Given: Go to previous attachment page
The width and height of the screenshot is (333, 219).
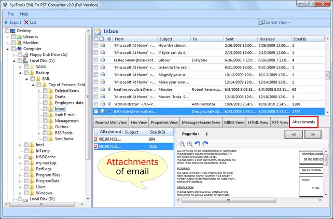Looking at the screenshot, I should [x=294, y=134].
